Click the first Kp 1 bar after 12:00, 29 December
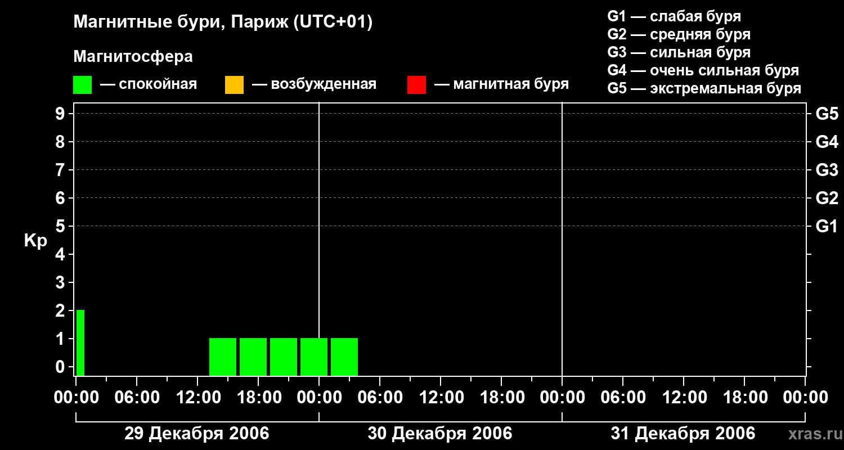Screen dimensions: 844x450 [223, 357]
